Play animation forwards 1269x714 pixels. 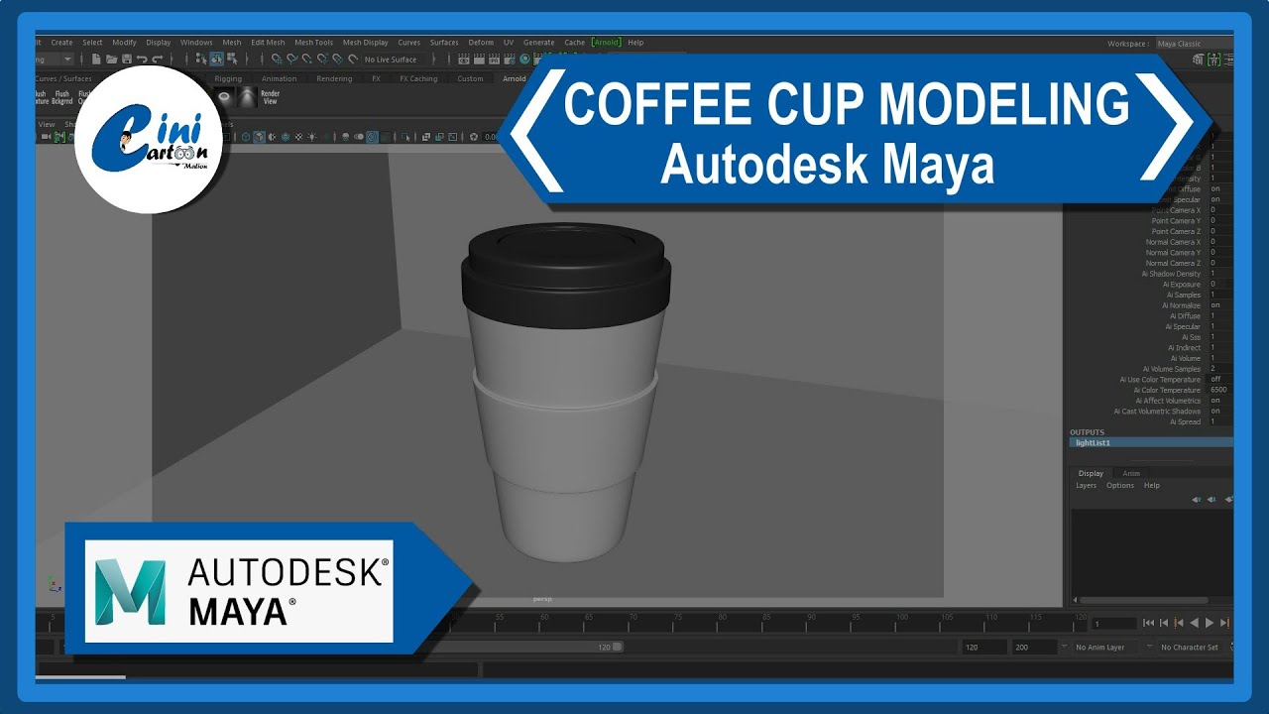pos(1209,623)
